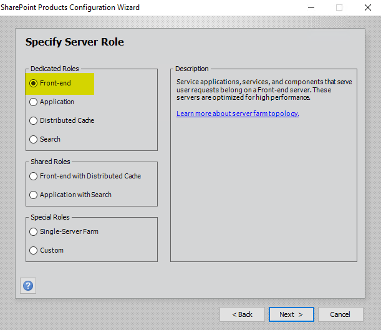
Task: Choose the Custom special role
Action: [x=34, y=250]
